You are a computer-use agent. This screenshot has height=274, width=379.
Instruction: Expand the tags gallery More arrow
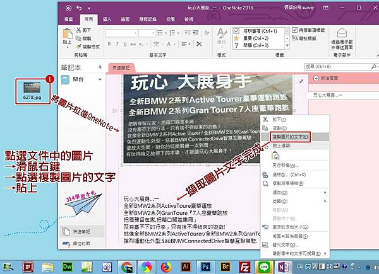(x=287, y=45)
